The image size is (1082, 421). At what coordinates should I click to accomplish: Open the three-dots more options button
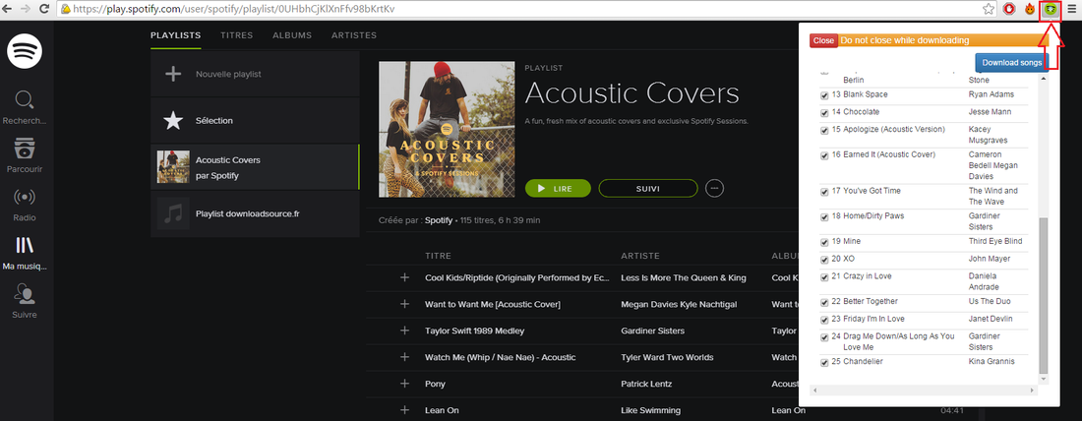(714, 188)
